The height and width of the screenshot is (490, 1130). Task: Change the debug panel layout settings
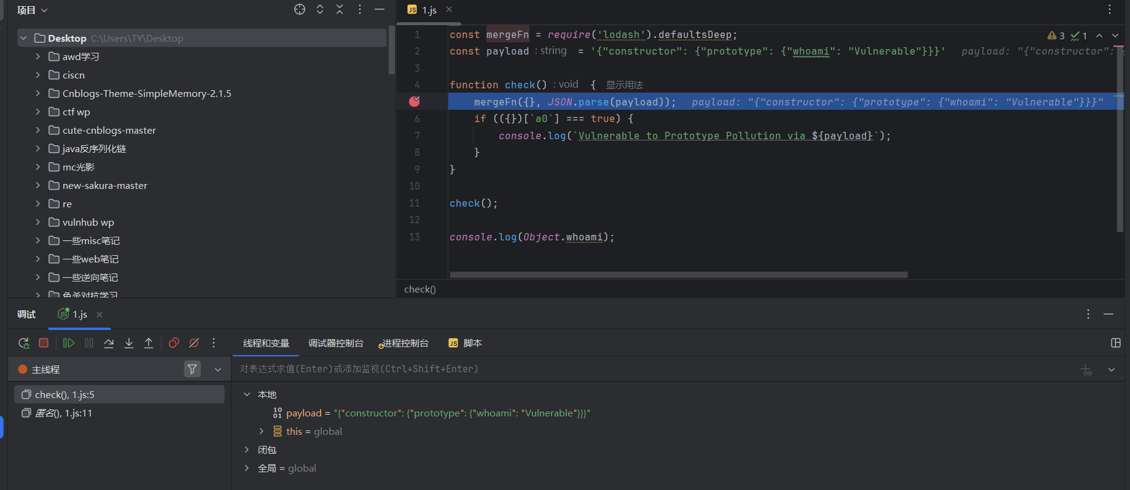point(1116,343)
